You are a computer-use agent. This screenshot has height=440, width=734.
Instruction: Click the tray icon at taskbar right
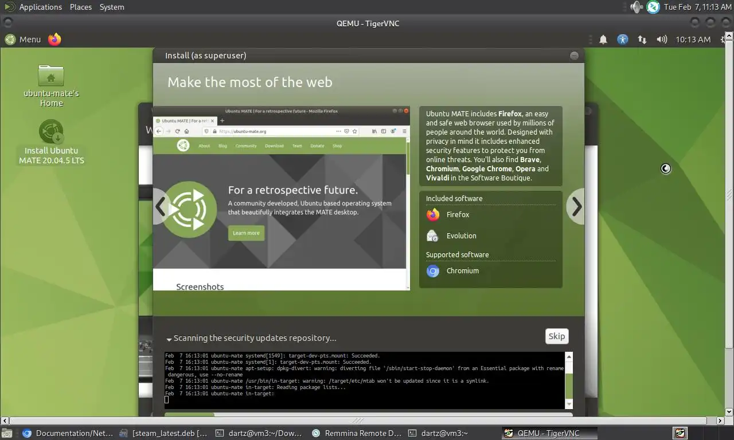(x=680, y=433)
